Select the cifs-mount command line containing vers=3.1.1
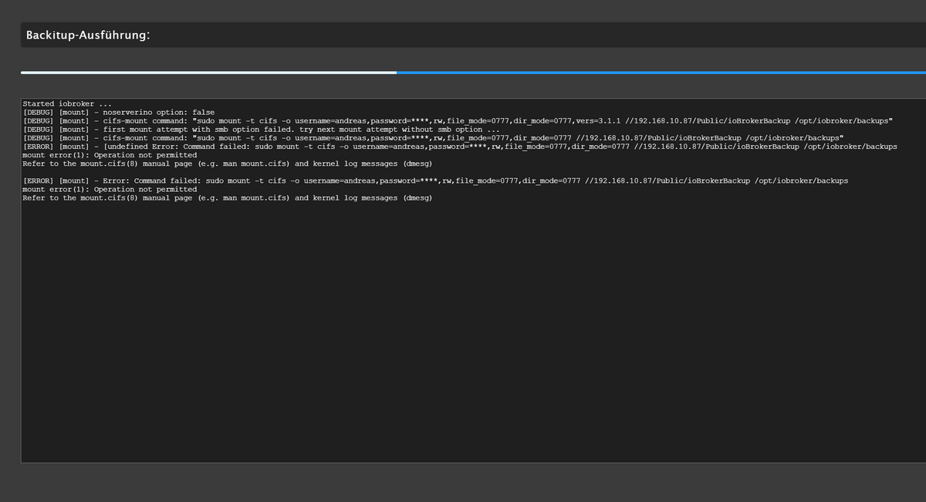 coord(458,121)
